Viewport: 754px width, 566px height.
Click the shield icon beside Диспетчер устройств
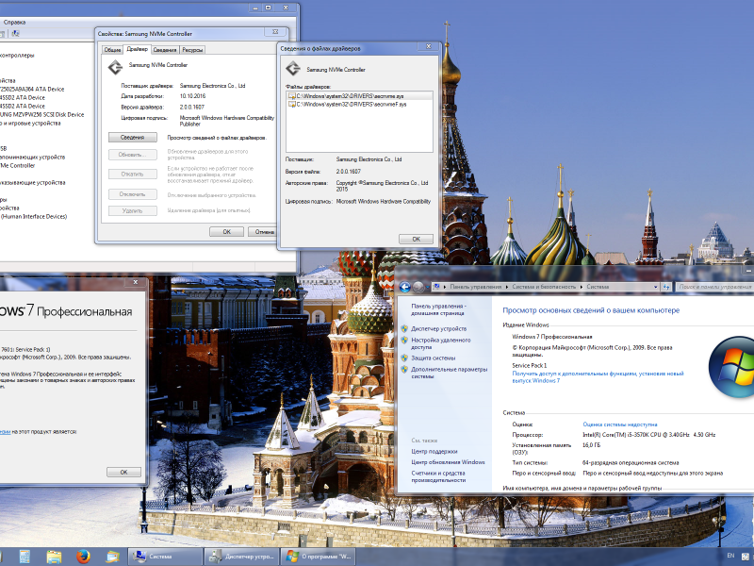point(404,328)
